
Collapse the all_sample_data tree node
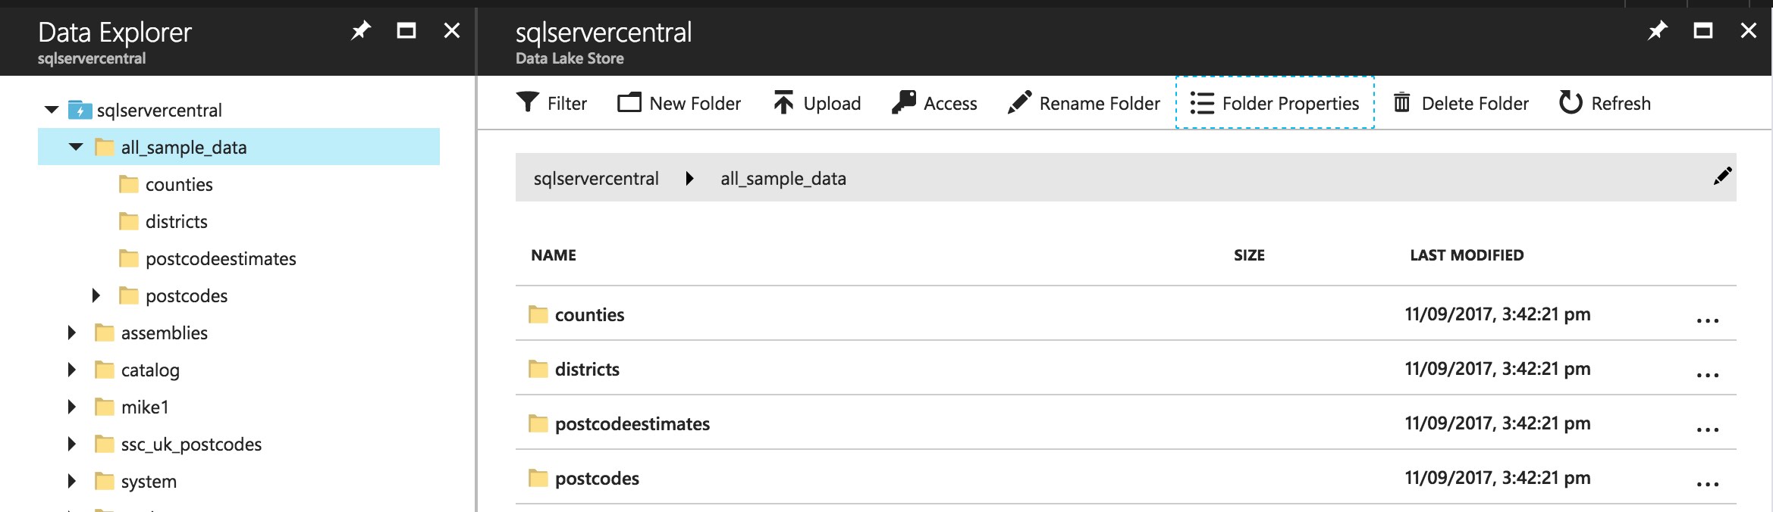(76, 147)
